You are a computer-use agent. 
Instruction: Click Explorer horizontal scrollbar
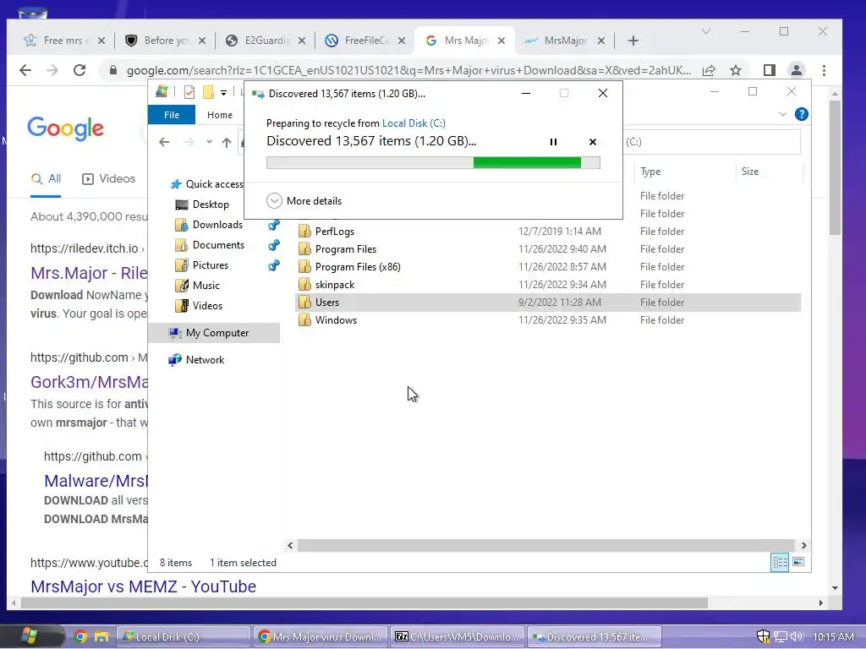[545, 545]
